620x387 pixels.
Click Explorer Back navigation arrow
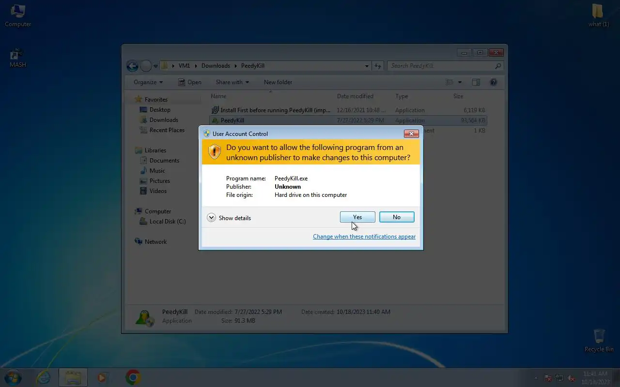(132, 66)
